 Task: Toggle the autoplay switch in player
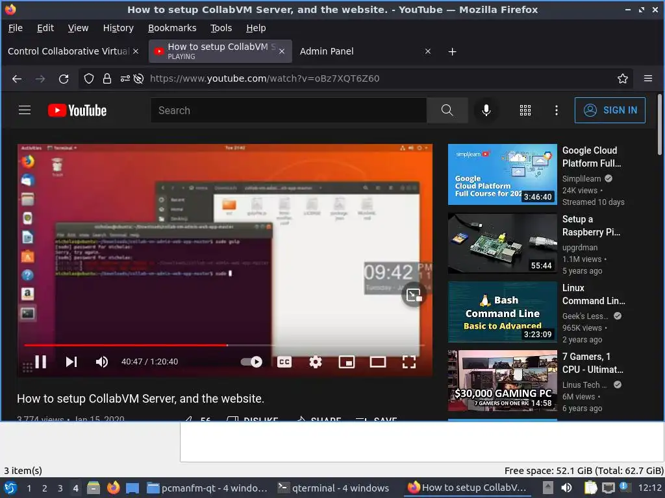coord(251,362)
